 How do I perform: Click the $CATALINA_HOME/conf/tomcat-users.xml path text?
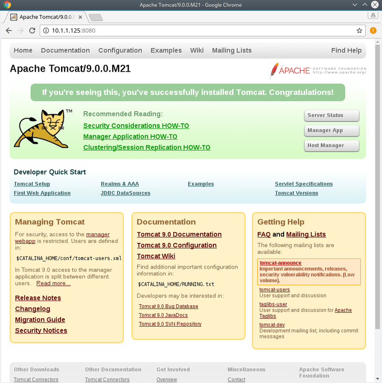[69, 258]
